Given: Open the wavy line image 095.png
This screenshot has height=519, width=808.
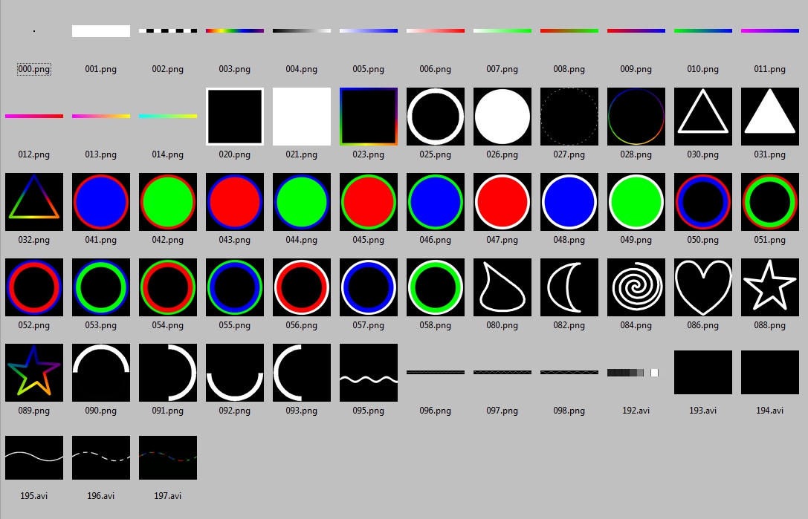Looking at the screenshot, I should 369,373.
